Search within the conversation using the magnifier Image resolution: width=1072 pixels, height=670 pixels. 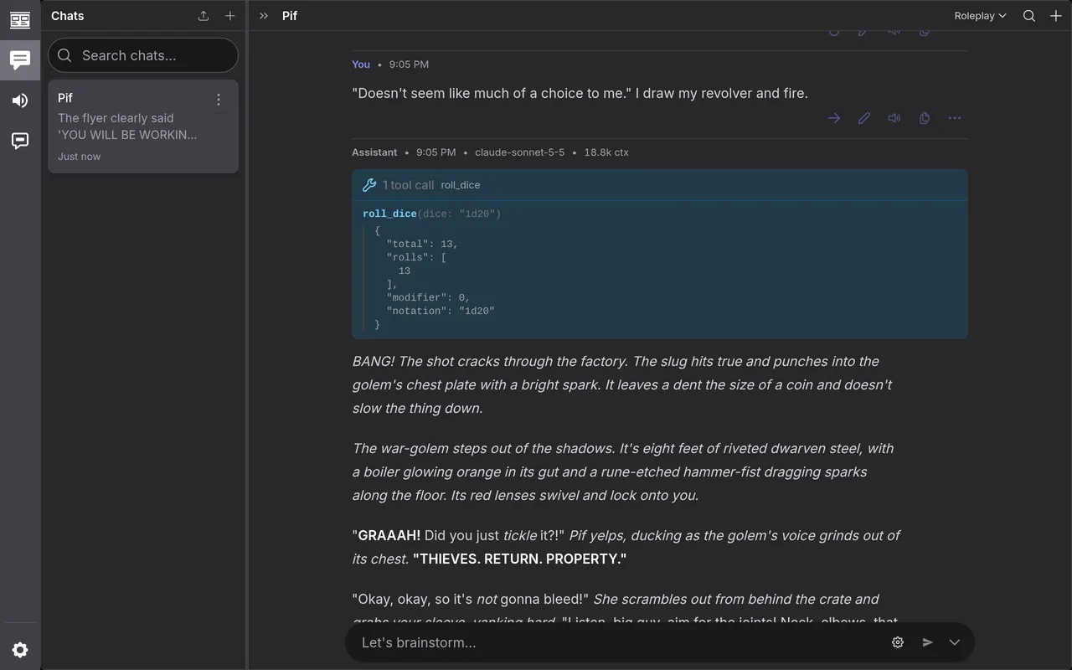pyautogui.click(x=1029, y=16)
